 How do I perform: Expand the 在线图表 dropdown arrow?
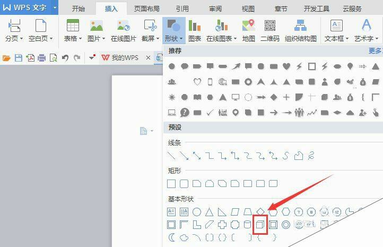coord(235,39)
